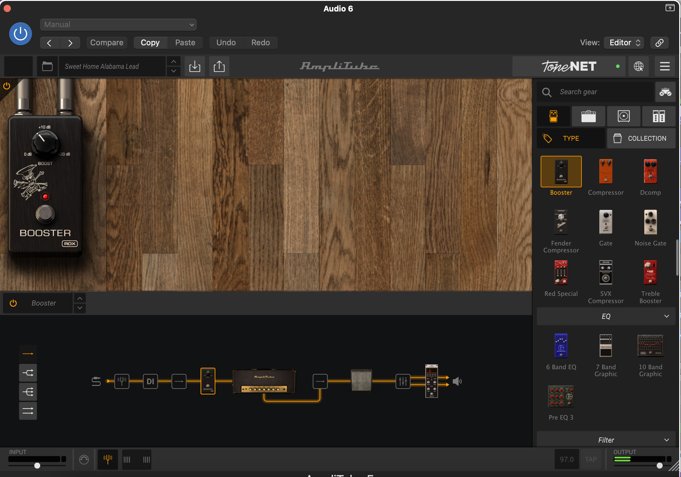681x477 pixels.
Task: Click the save preset download icon
Action: [x=195, y=66]
